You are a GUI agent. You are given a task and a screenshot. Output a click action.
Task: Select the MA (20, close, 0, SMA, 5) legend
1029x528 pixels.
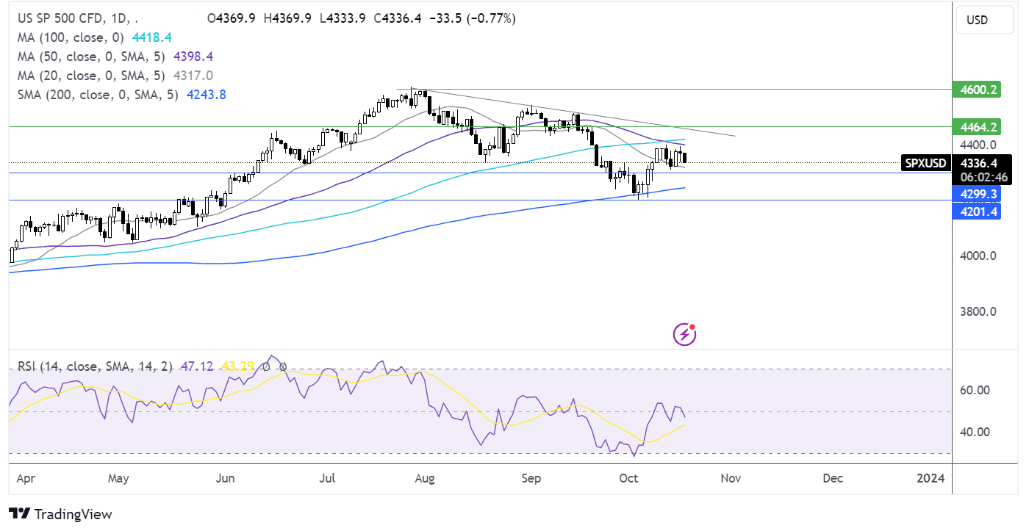90,76
